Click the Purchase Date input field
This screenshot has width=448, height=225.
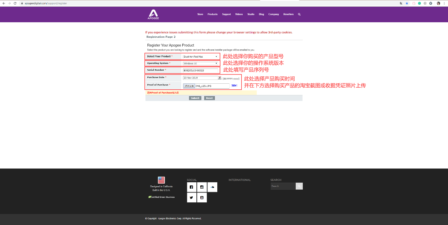click(200, 78)
